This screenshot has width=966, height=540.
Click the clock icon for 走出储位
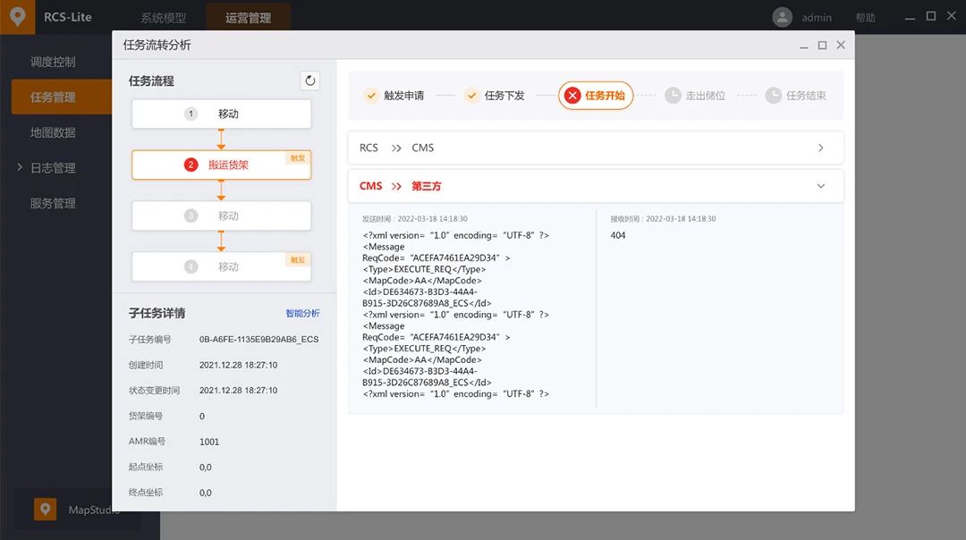tap(673, 96)
